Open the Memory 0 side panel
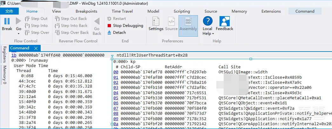Viewport: 332px width, 129px height. pyautogui.click(x=4, y=75)
